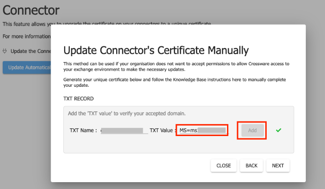Focus the TXT Value input field

(x=202, y=131)
